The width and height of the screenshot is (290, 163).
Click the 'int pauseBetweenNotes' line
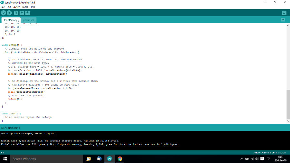[x=40, y=88]
